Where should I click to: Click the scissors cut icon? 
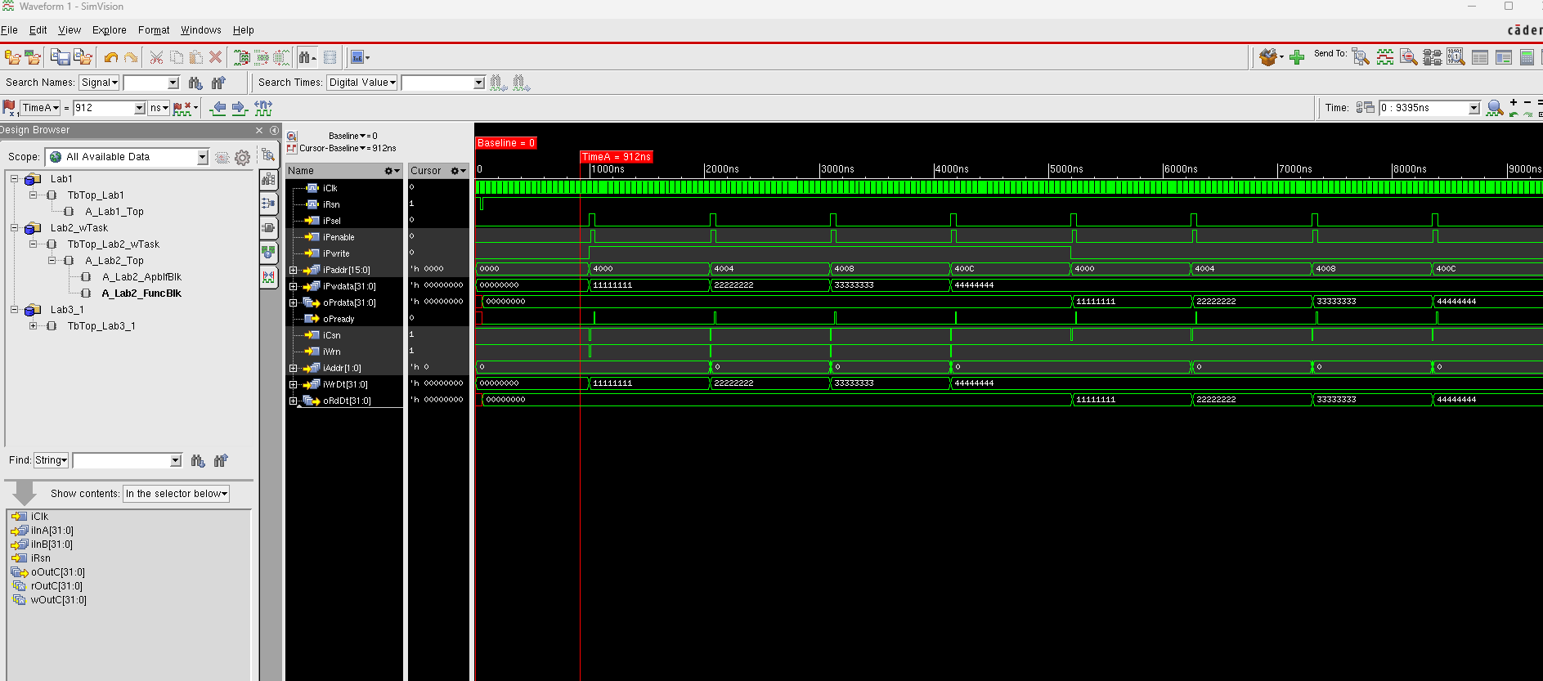click(156, 57)
